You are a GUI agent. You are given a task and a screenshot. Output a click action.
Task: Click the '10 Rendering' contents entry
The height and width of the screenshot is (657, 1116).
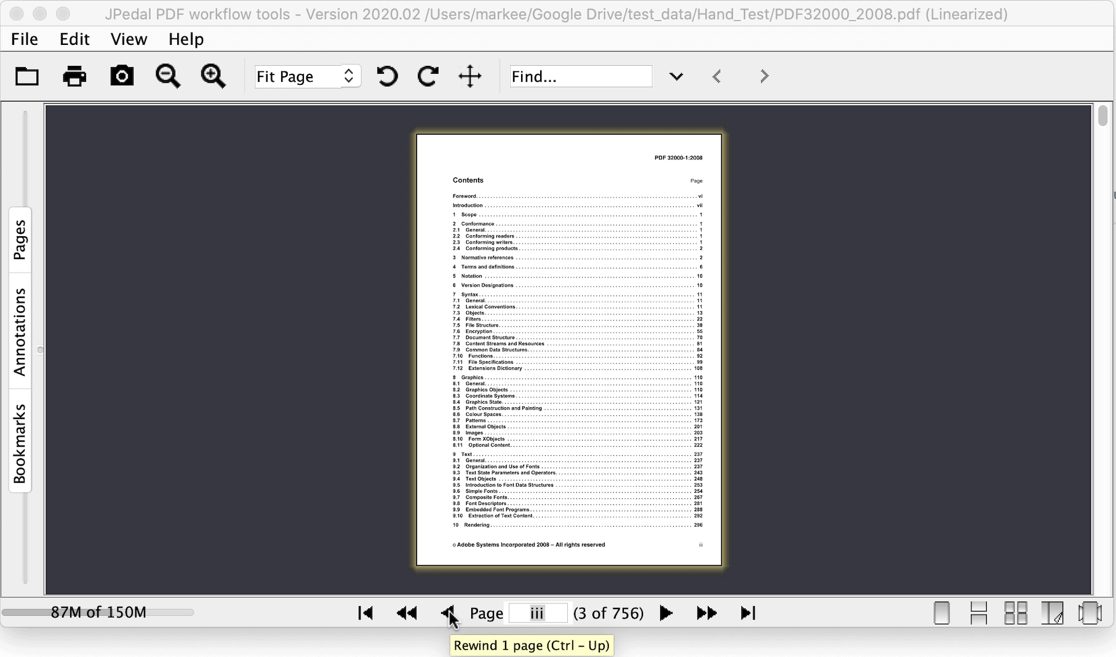pos(577,525)
